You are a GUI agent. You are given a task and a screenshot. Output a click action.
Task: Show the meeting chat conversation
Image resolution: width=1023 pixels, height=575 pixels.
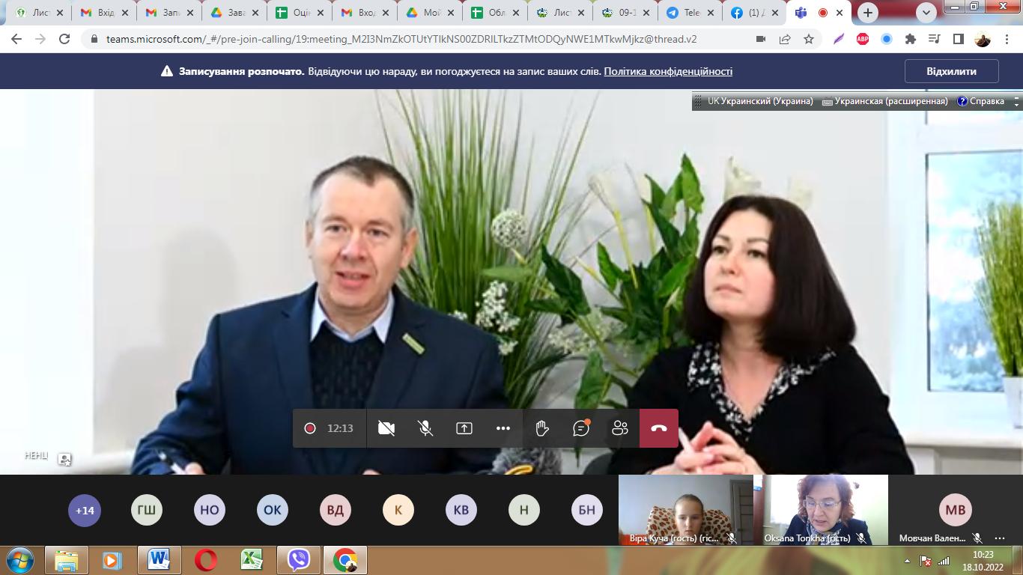click(581, 428)
